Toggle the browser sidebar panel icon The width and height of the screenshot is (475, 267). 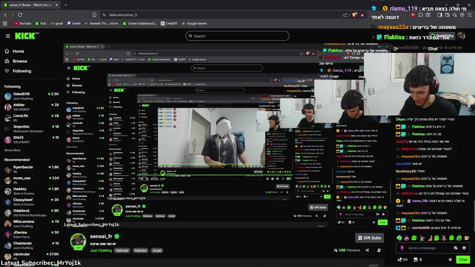440,15
